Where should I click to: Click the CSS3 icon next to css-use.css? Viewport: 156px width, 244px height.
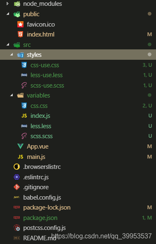point(24,65)
